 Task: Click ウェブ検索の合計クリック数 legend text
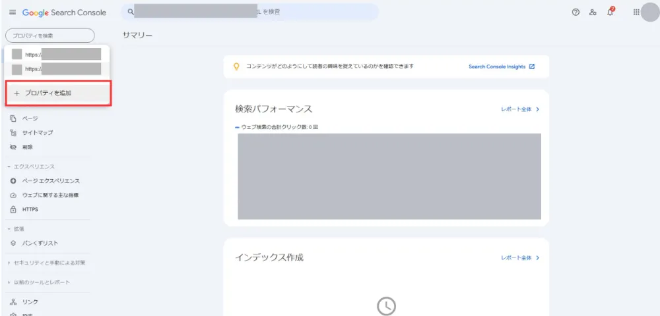point(279,127)
